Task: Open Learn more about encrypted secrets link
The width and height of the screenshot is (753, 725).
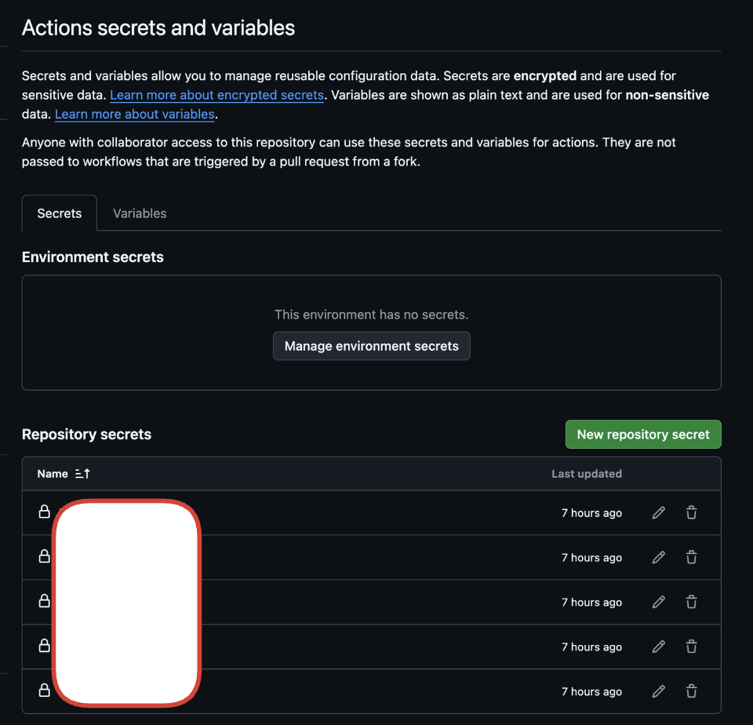Action: (216, 95)
